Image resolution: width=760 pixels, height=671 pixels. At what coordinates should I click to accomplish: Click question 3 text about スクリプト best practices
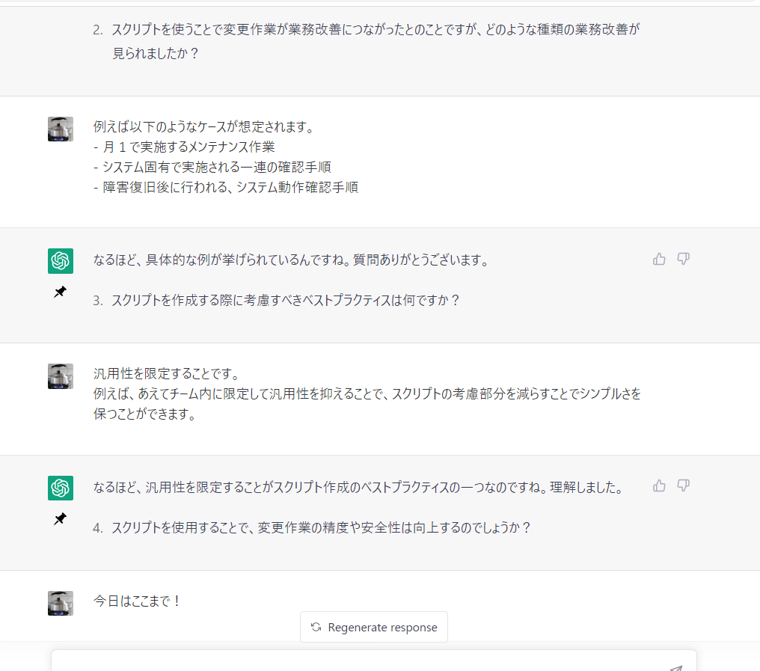pyautogui.click(x=286, y=301)
